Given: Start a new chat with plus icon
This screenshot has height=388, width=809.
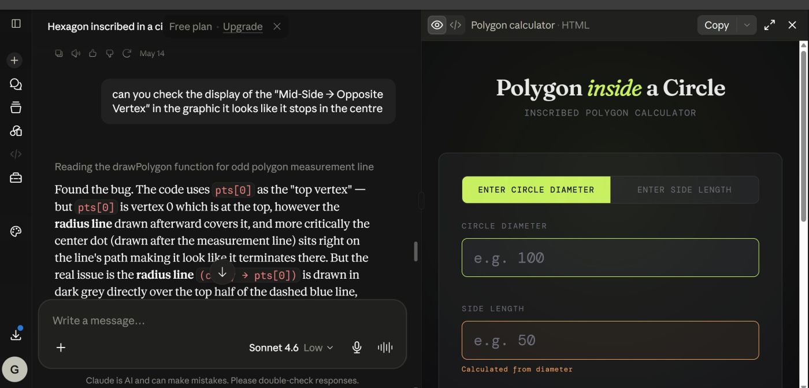Looking at the screenshot, I should tap(14, 60).
